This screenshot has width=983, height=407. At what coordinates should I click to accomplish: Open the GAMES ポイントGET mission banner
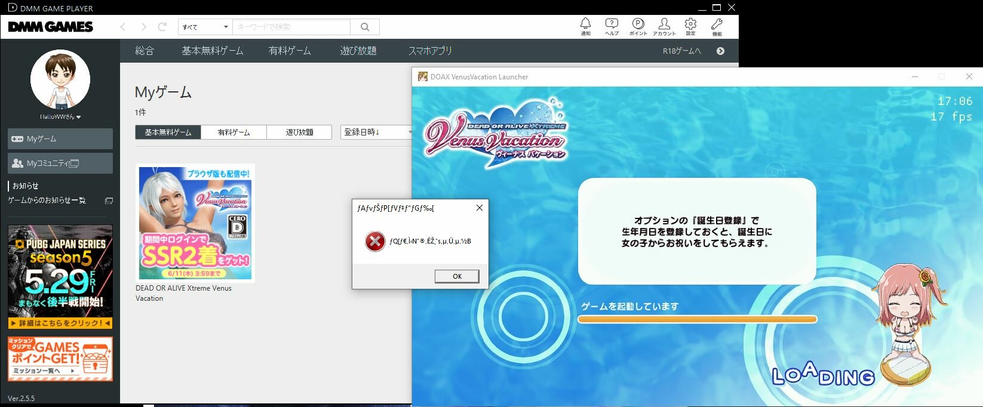pos(60,359)
